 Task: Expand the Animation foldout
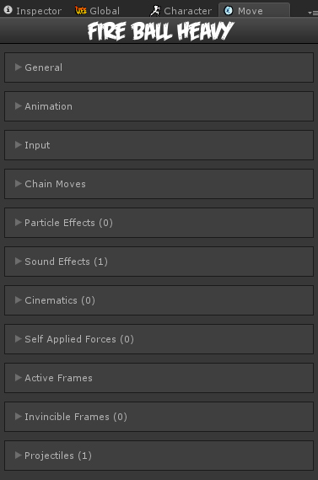pyautogui.click(x=159, y=106)
